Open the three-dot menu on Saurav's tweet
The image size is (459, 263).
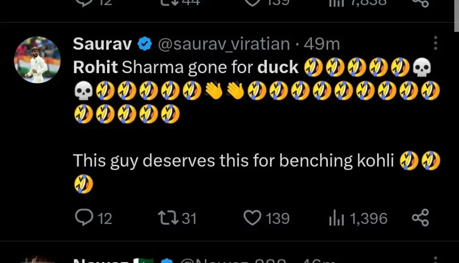click(435, 43)
